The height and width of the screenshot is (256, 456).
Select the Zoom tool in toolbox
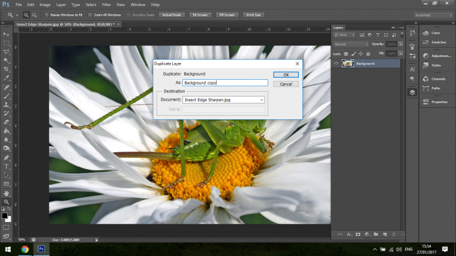click(x=6, y=201)
